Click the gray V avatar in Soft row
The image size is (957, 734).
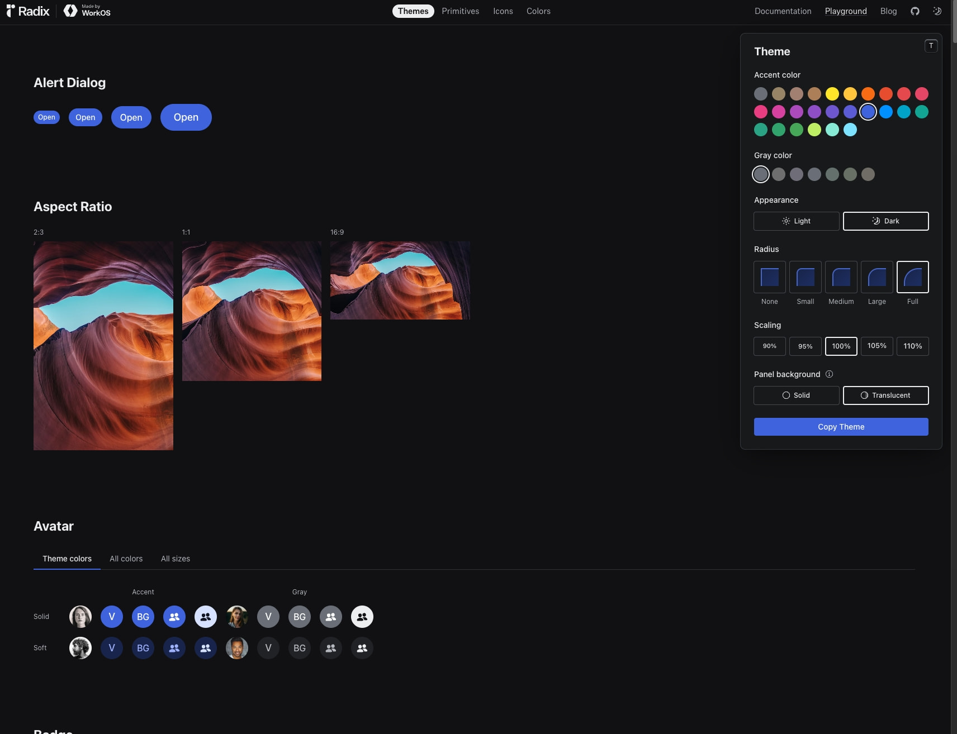(x=268, y=648)
